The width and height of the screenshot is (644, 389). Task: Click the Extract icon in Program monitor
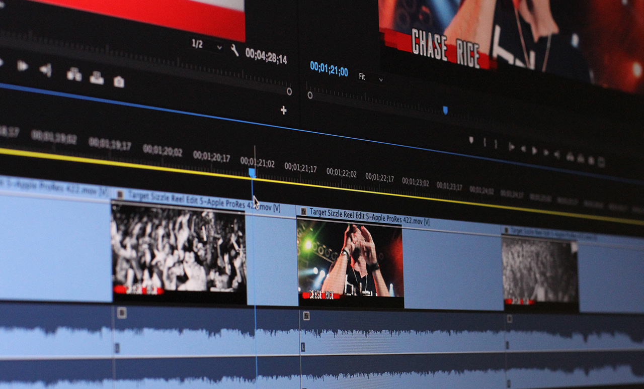[x=581, y=159]
